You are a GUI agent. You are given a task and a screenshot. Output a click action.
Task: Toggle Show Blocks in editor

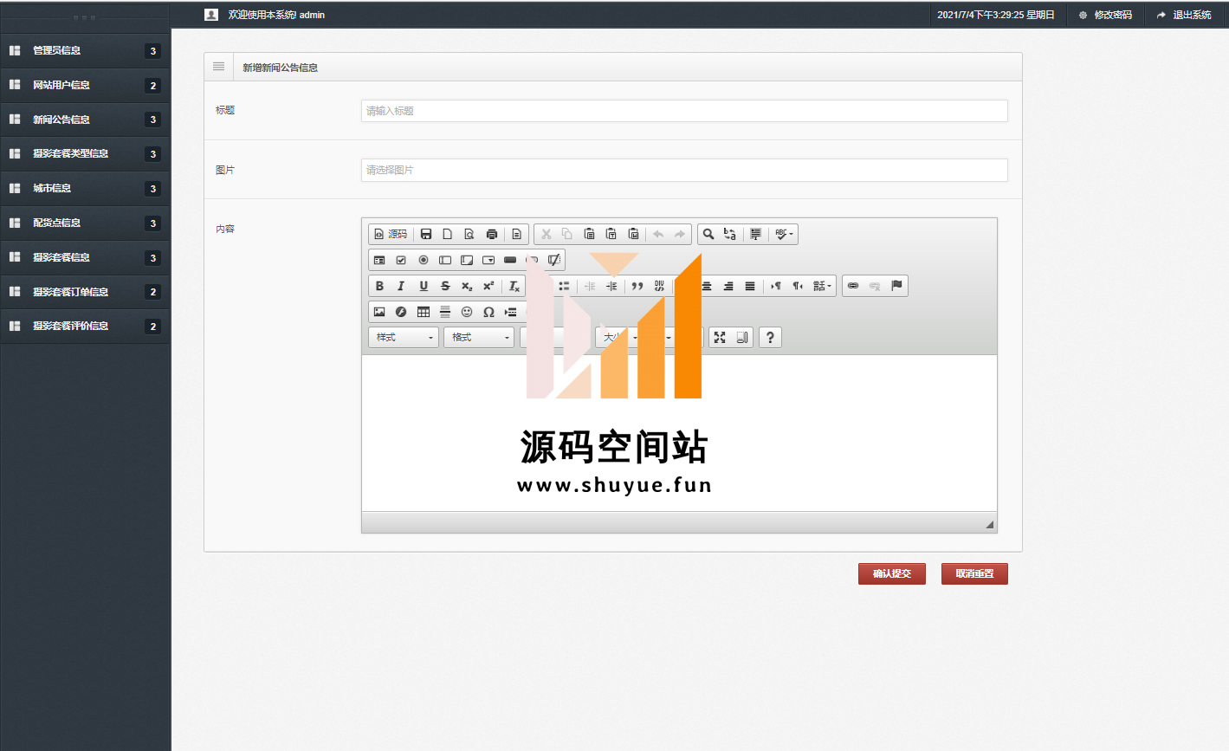coord(742,338)
